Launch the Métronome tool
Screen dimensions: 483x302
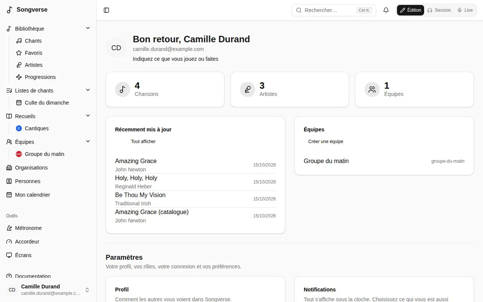[48, 228]
